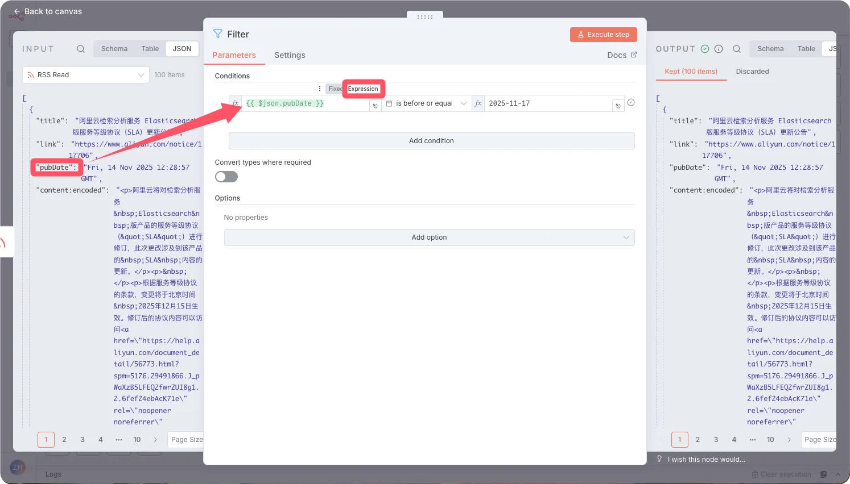
Task: Click Back to canvas arrow
Action: (17, 11)
